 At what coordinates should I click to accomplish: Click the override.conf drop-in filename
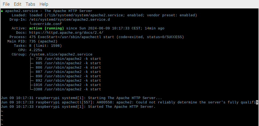click(47, 24)
